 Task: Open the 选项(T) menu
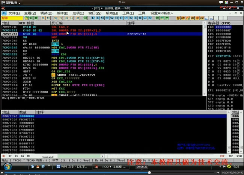(78, 13)
